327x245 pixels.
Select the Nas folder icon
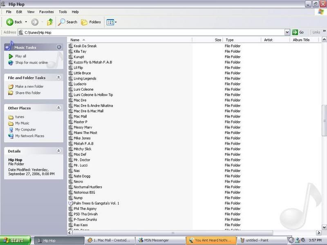(71, 170)
